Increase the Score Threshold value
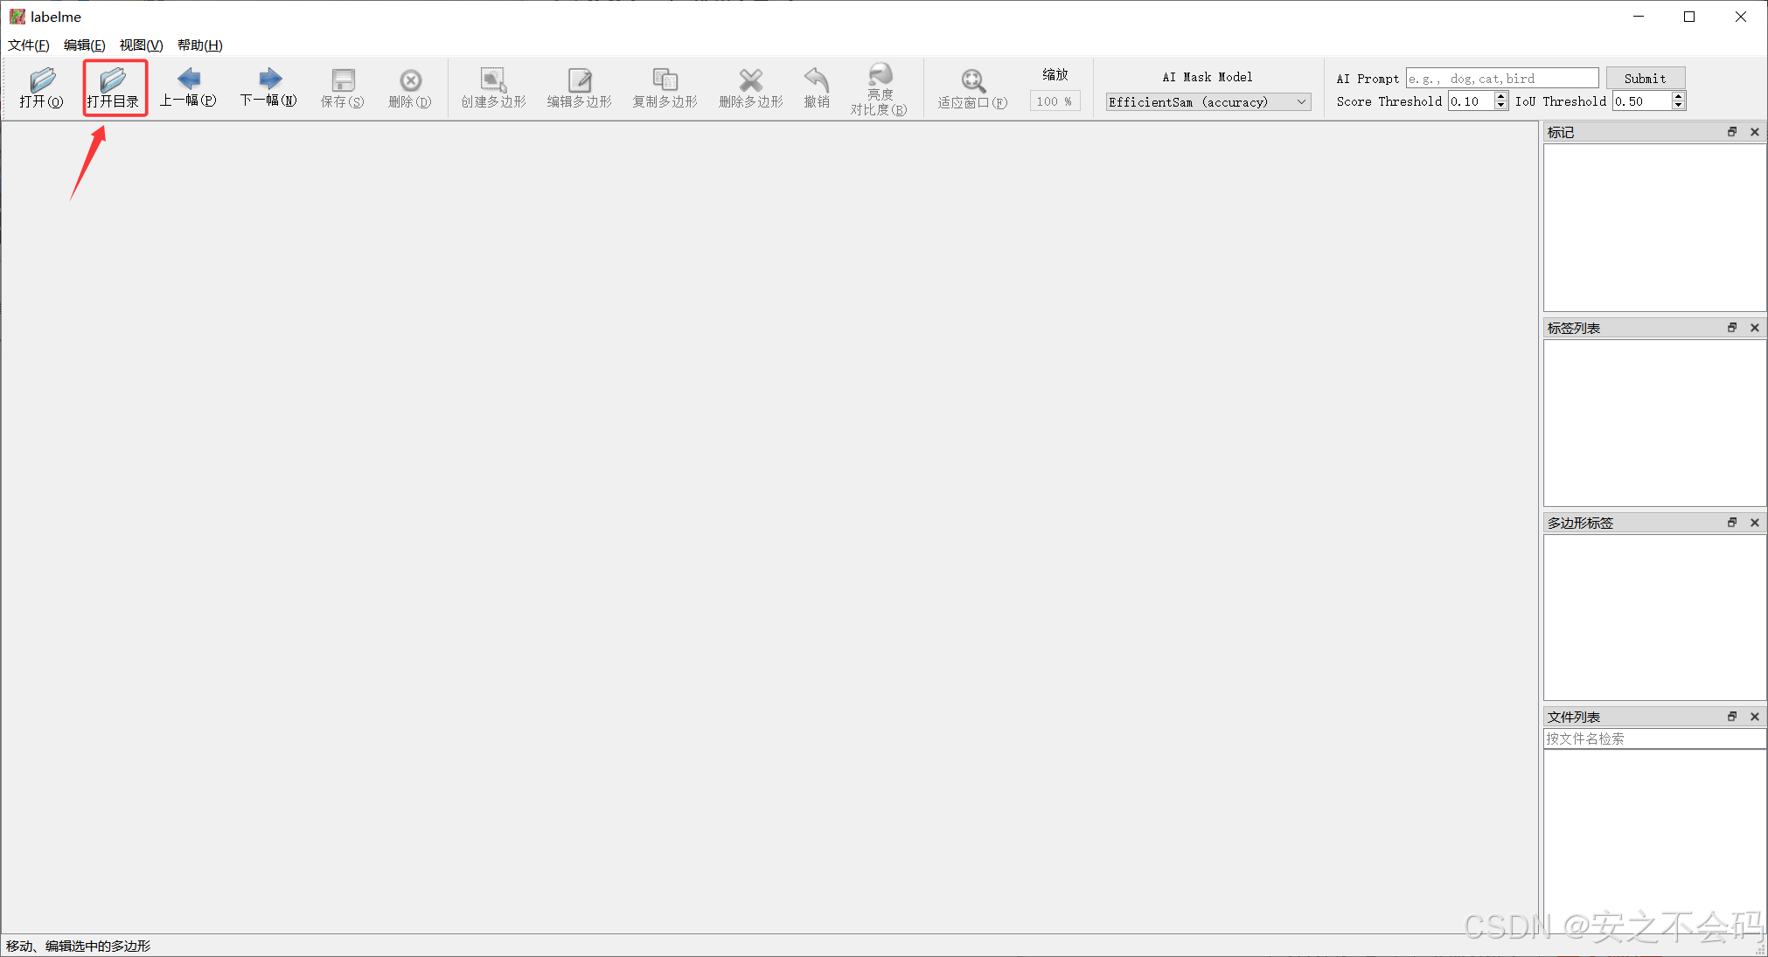1768x957 pixels. [1501, 97]
